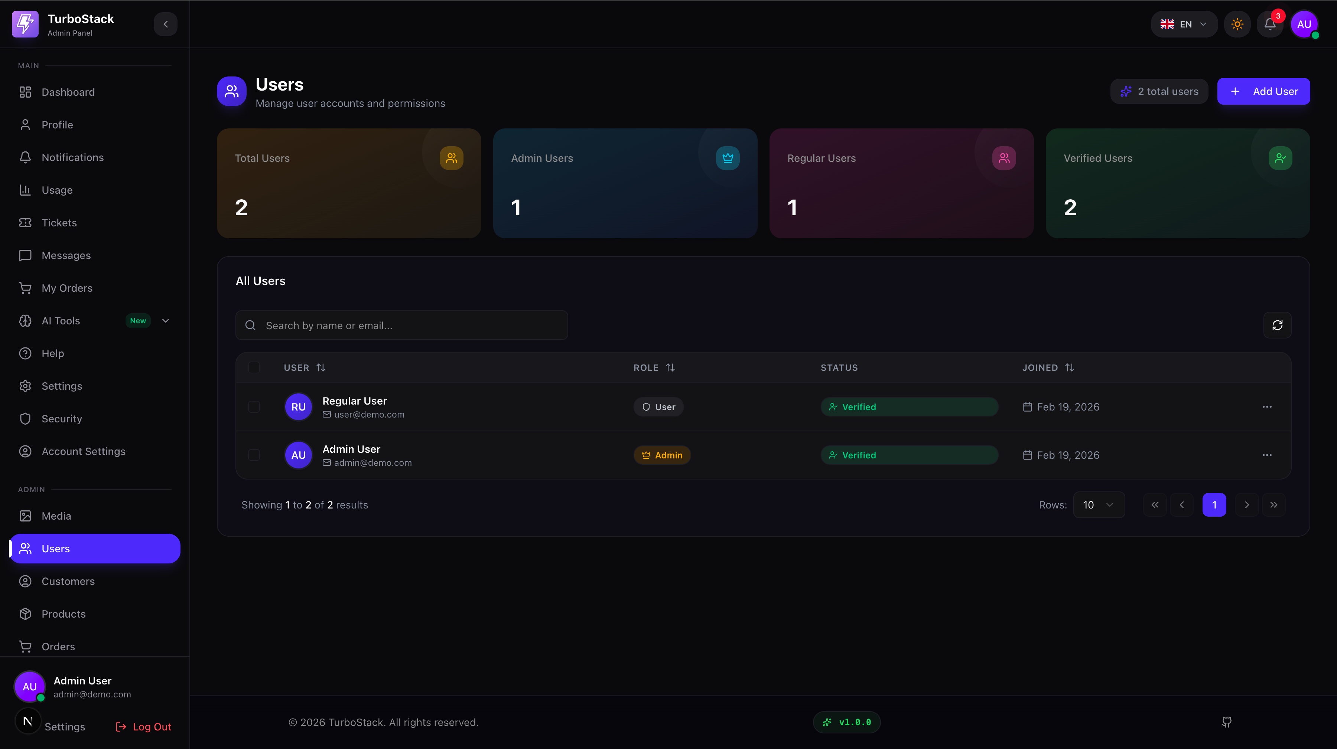Go to Customers in the admin sidebar
1337x749 pixels.
click(68, 582)
